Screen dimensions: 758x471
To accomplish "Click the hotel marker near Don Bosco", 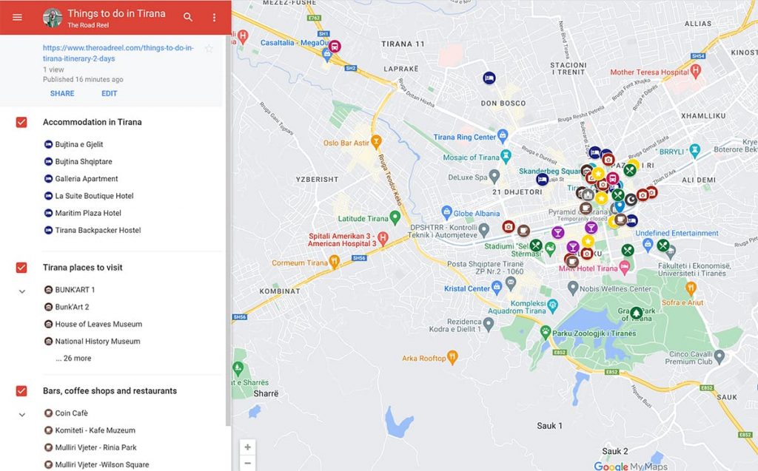I will pos(489,78).
